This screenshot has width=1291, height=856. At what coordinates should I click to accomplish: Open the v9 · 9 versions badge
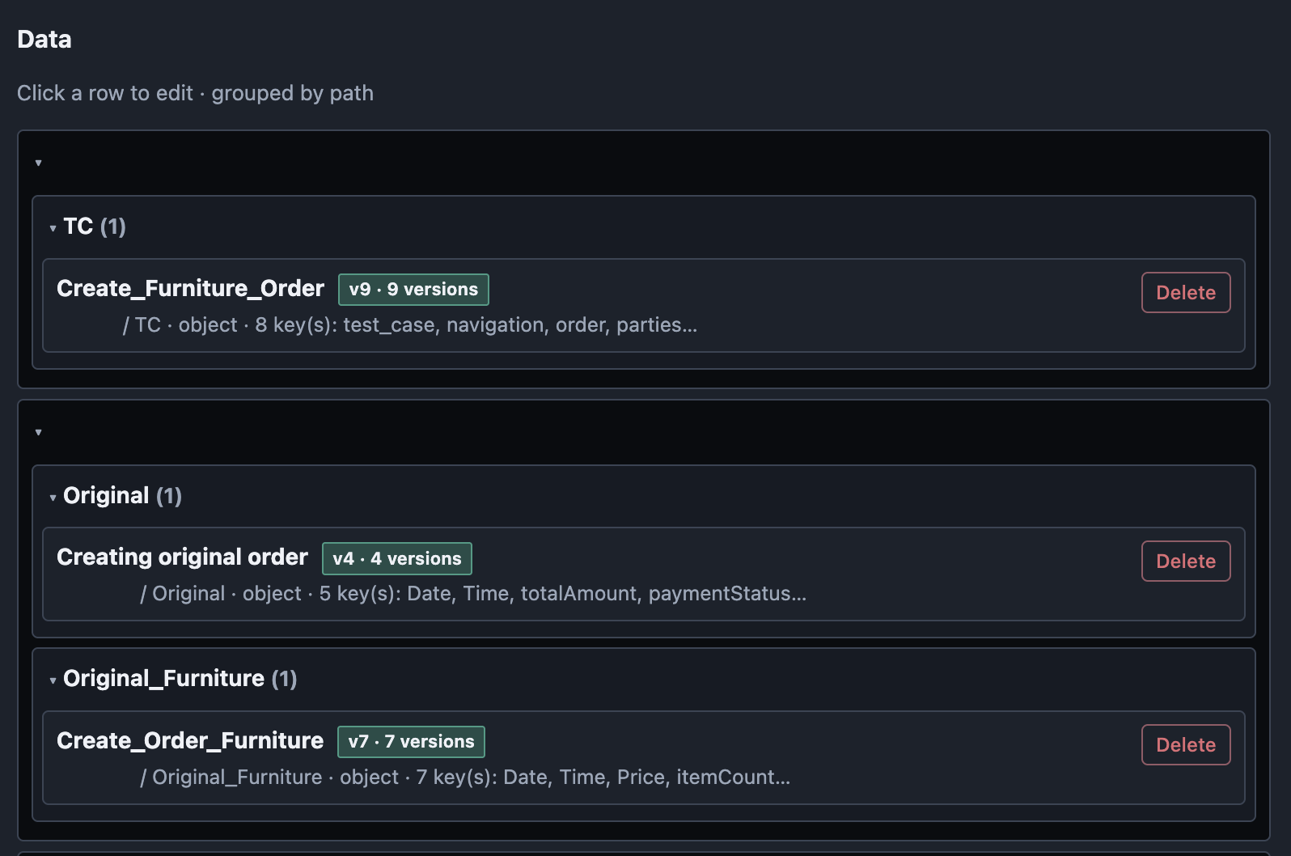tap(413, 290)
